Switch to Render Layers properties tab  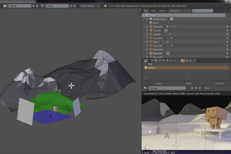pyautogui.click(x=156, y=60)
